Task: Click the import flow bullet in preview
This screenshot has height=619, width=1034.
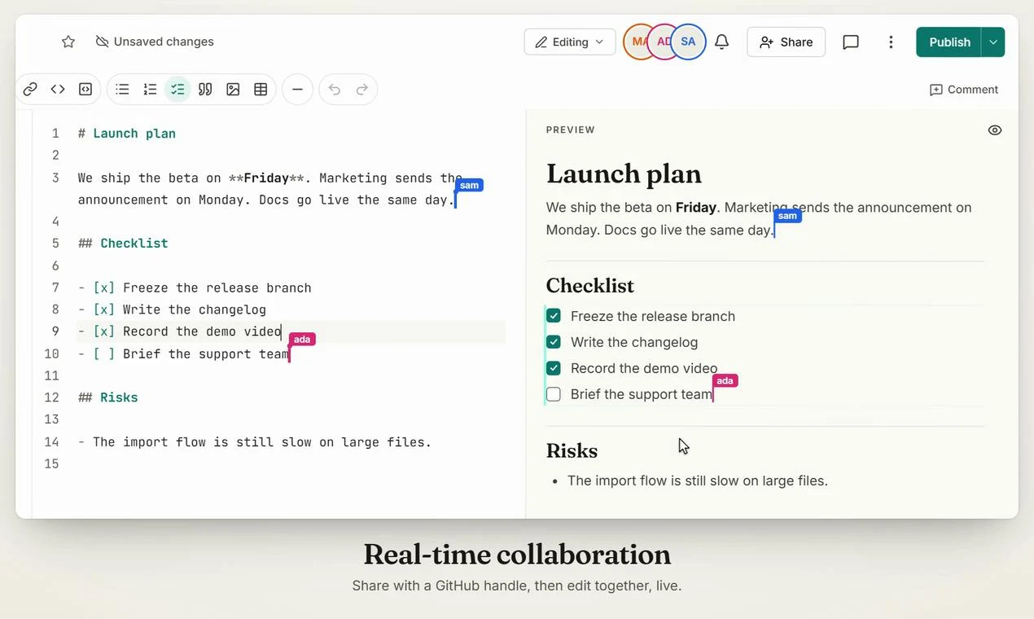Action: pos(697,481)
